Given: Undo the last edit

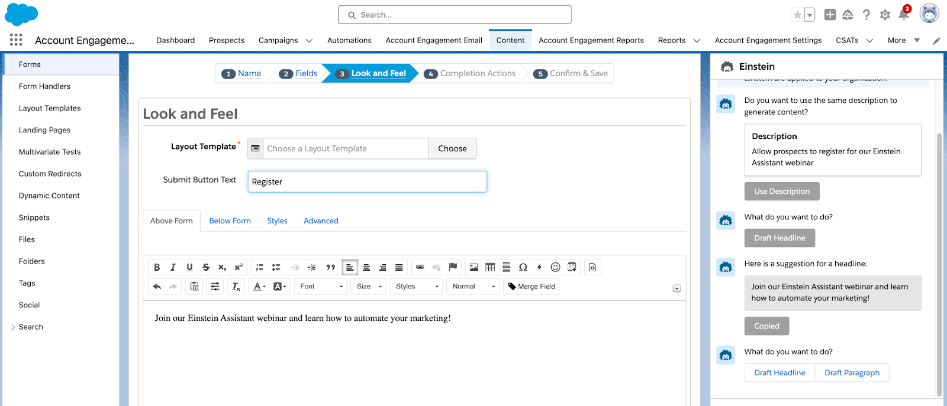Looking at the screenshot, I should click(x=157, y=286).
